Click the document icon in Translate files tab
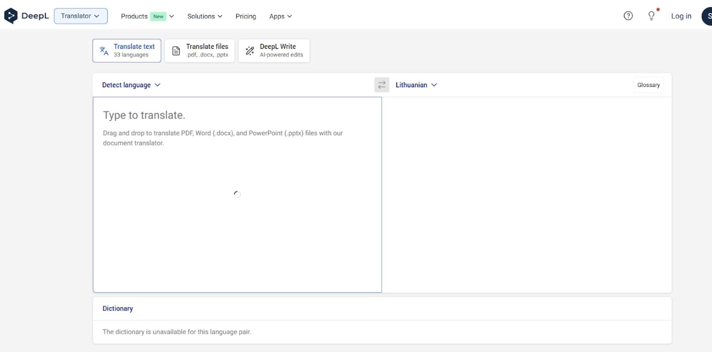Image resolution: width=712 pixels, height=352 pixels. click(x=176, y=51)
